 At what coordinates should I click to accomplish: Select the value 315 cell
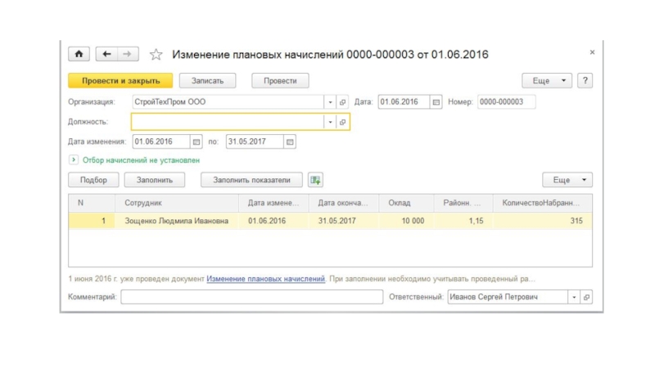point(543,221)
